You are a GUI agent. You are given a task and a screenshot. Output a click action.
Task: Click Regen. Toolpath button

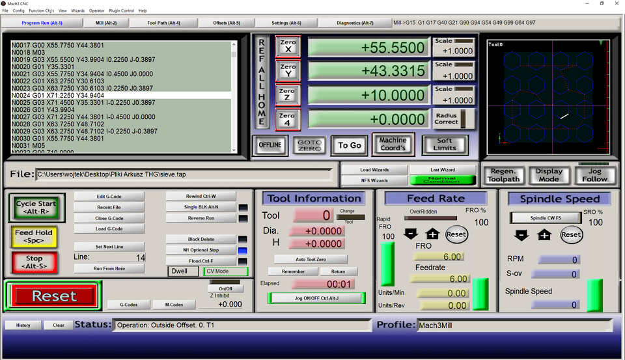click(503, 175)
